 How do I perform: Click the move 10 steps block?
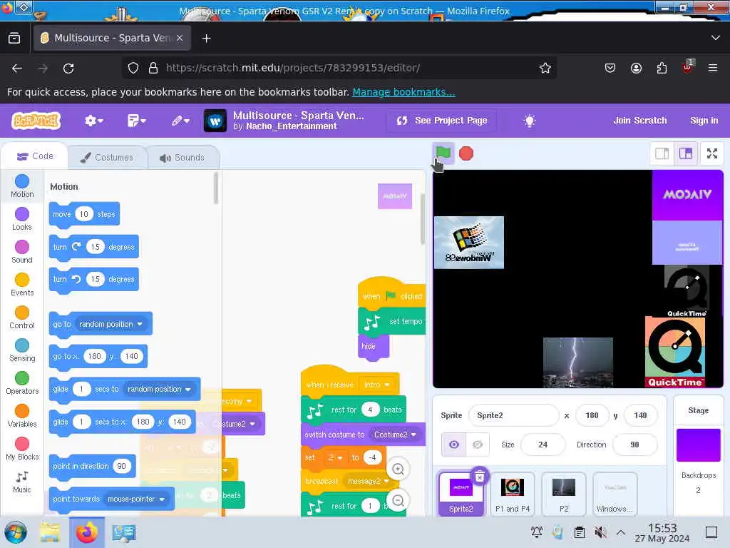(84, 214)
